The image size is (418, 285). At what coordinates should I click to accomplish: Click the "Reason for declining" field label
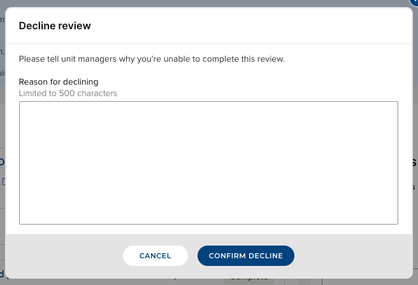pyautogui.click(x=59, y=82)
